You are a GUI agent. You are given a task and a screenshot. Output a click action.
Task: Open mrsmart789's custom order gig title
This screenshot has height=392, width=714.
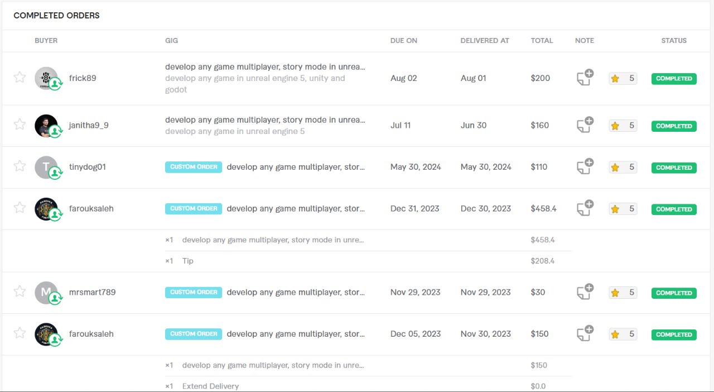296,292
